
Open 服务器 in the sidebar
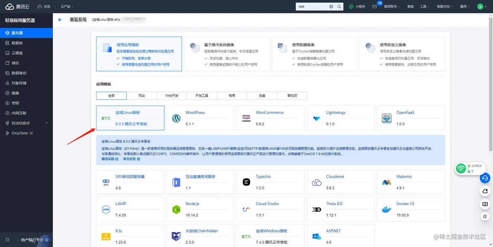[x=26, y=33]
